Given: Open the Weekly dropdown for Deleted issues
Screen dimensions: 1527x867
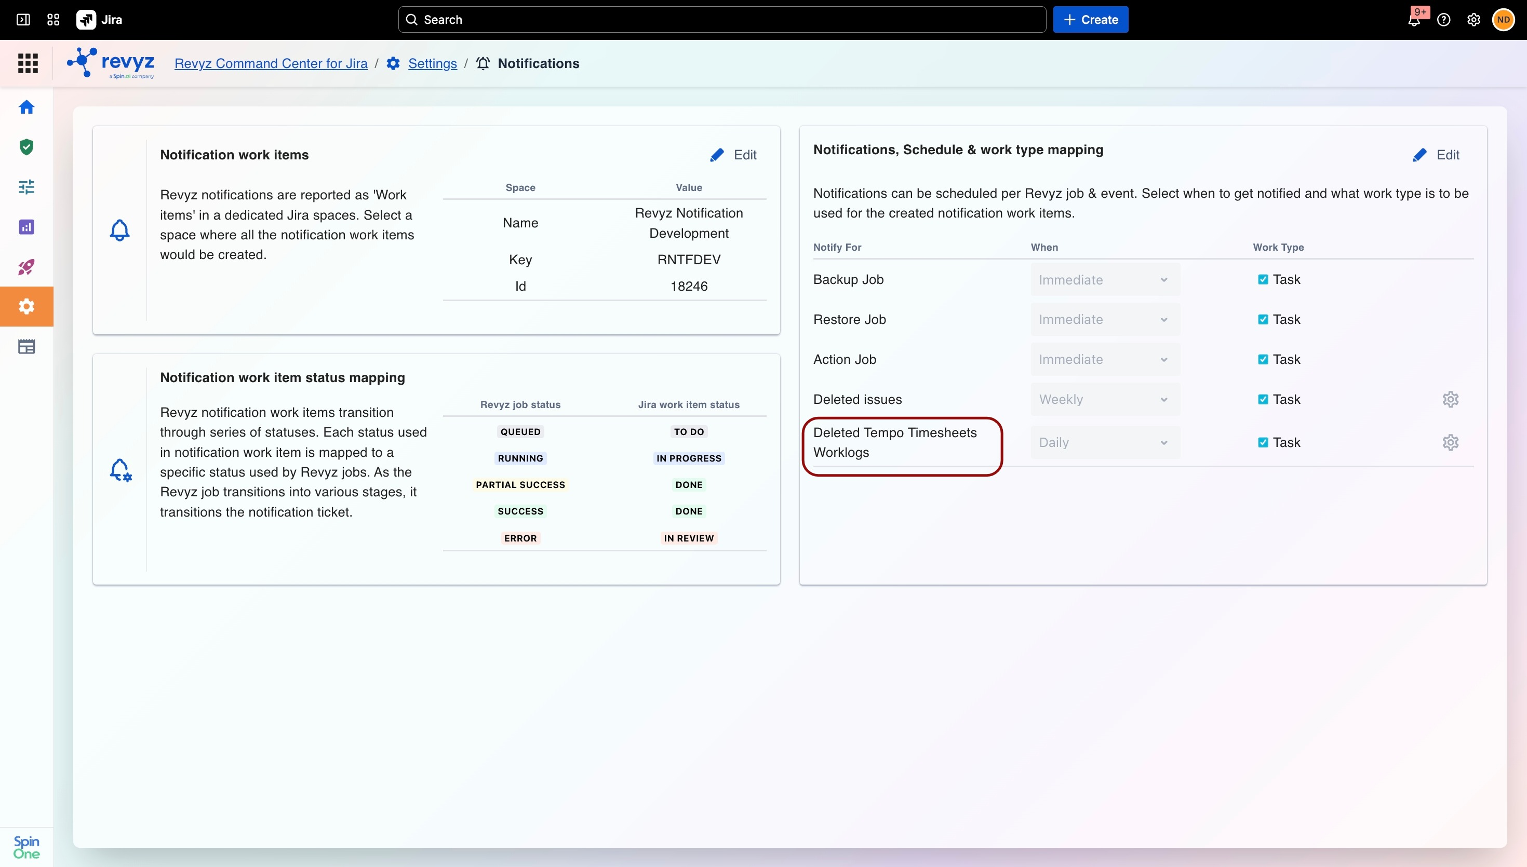Looking at the screenshot, I should 1105,400.
